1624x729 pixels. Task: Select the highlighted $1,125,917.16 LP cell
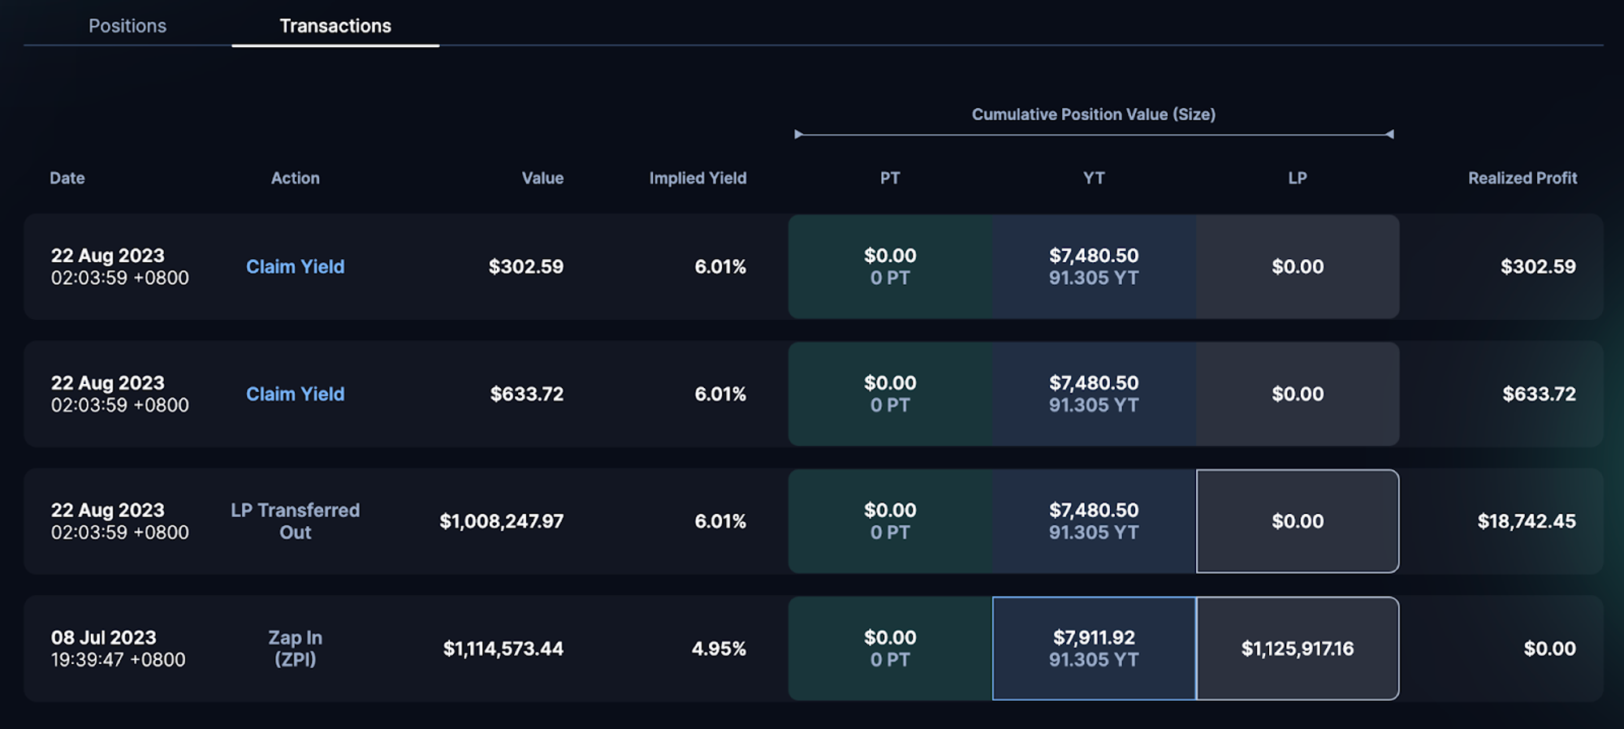[x=1297, y=649]
